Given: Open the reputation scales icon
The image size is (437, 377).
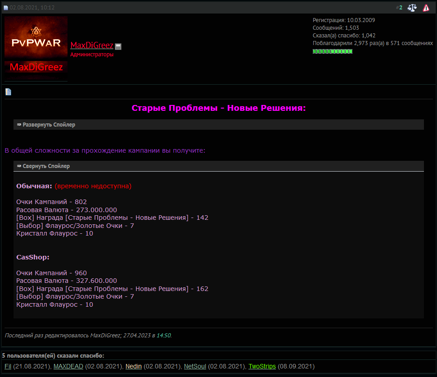Looking at the screenshot, I should tap(412, 8).
